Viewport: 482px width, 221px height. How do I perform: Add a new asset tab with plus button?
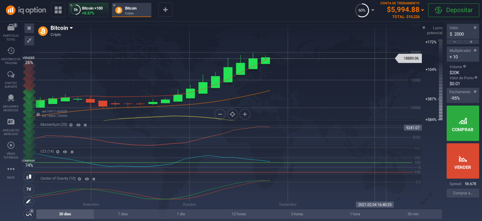click(x=165, y=10)
